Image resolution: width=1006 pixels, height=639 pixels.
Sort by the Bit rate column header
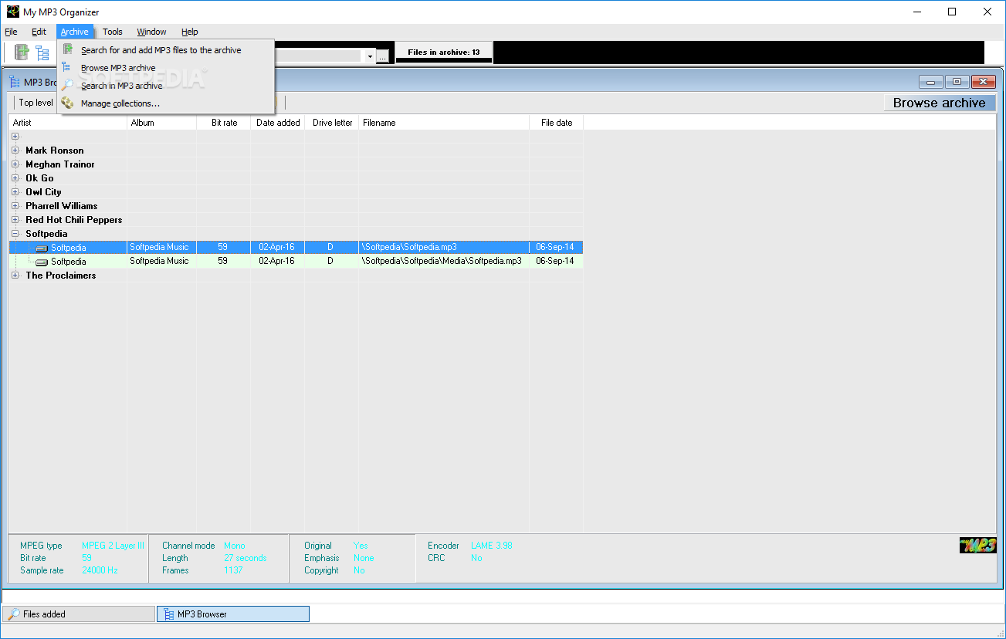(x=224, y=123)
